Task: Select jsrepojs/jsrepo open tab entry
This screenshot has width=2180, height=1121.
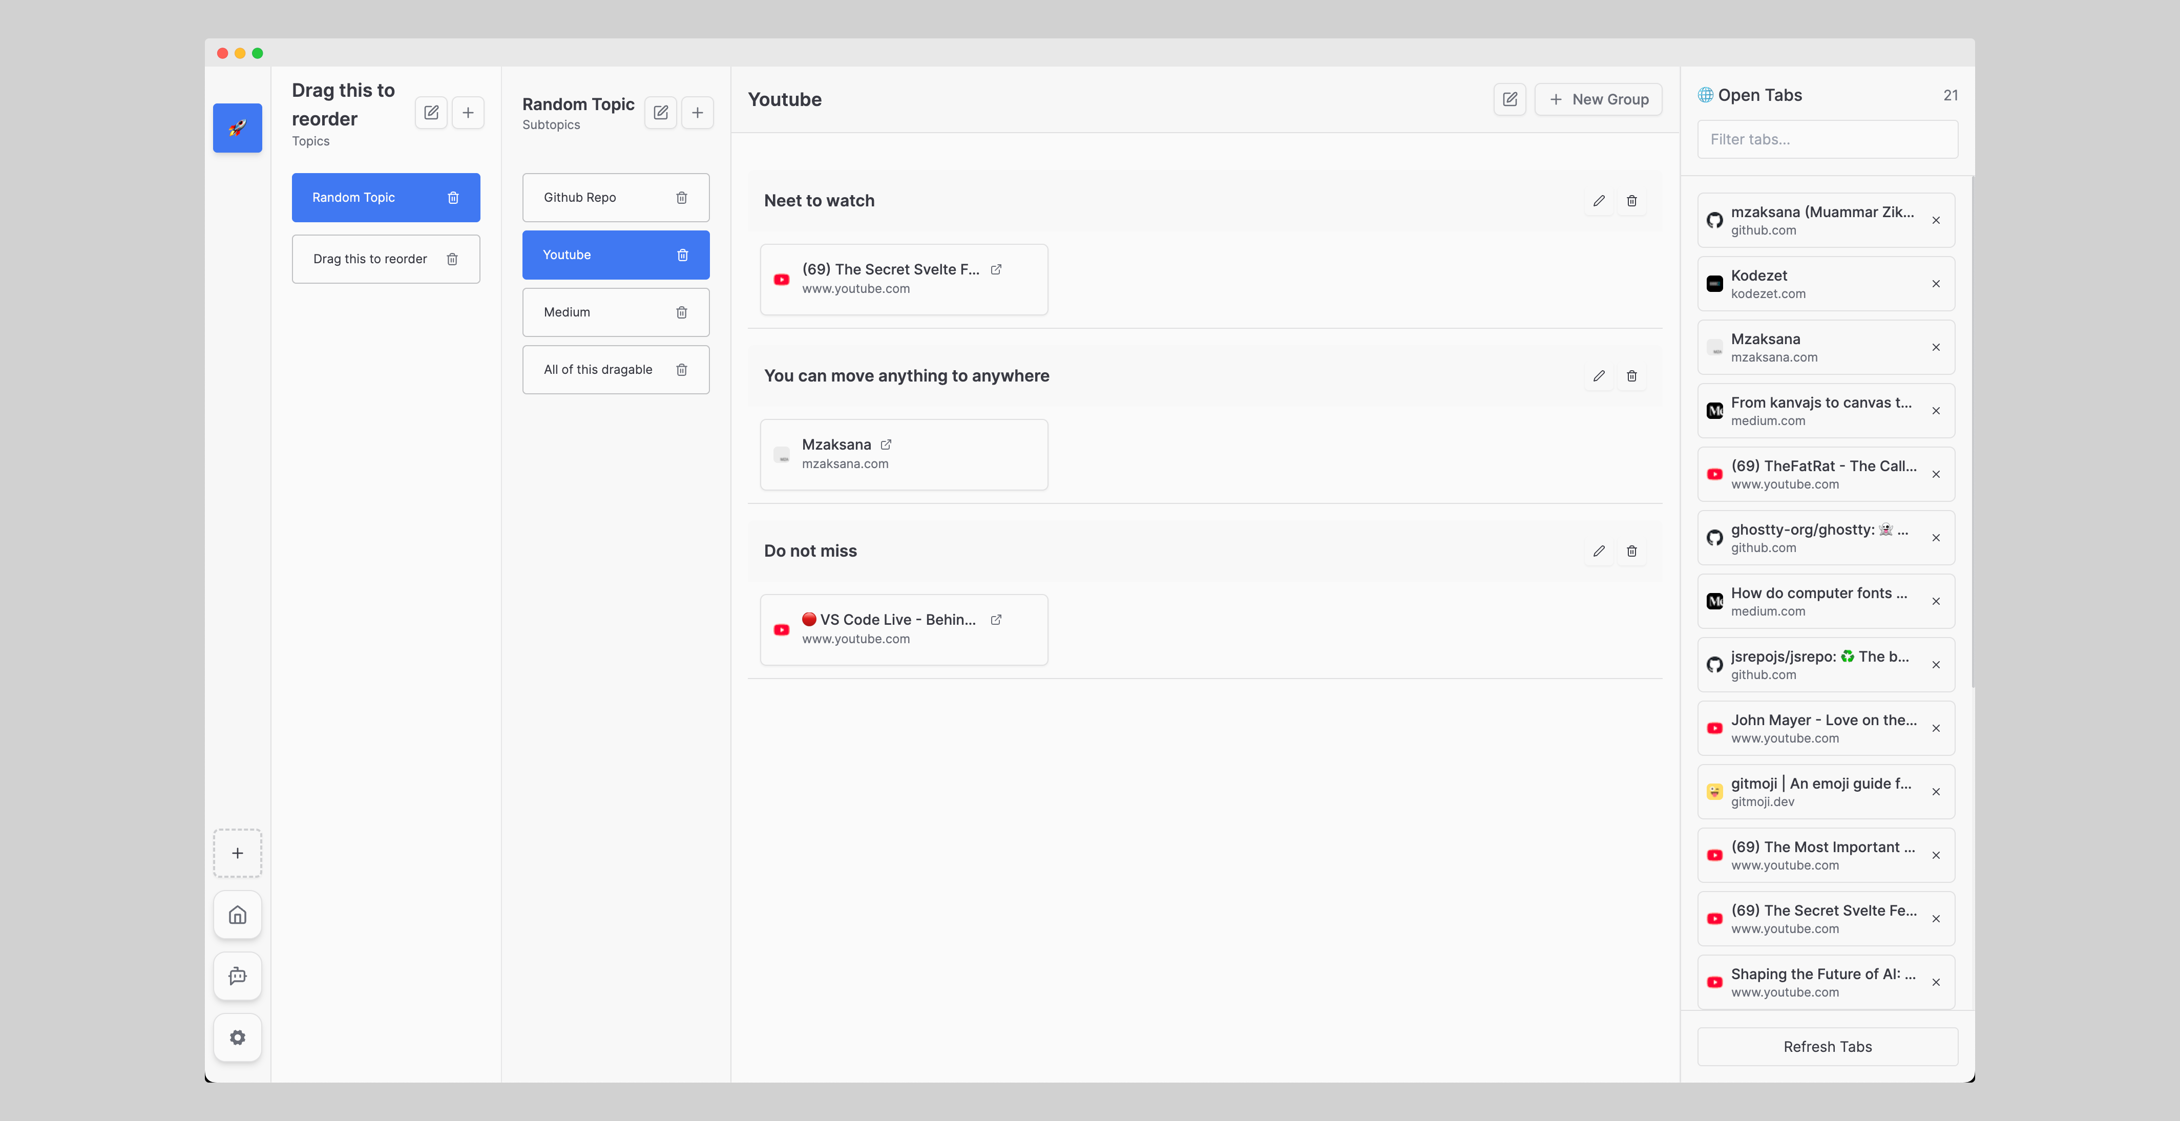Action: (1826, 664)
